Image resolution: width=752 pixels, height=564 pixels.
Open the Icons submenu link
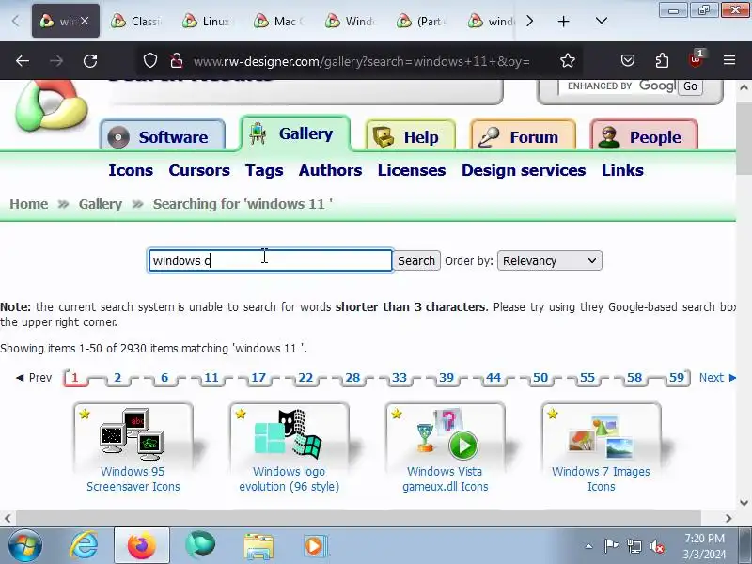(x=131, y=170)
